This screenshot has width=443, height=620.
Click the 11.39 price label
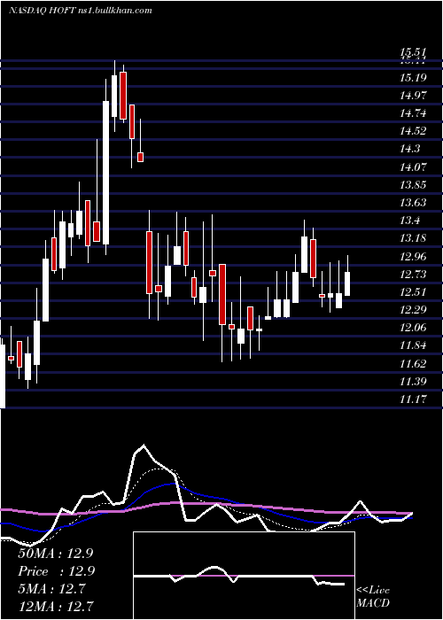413,382
